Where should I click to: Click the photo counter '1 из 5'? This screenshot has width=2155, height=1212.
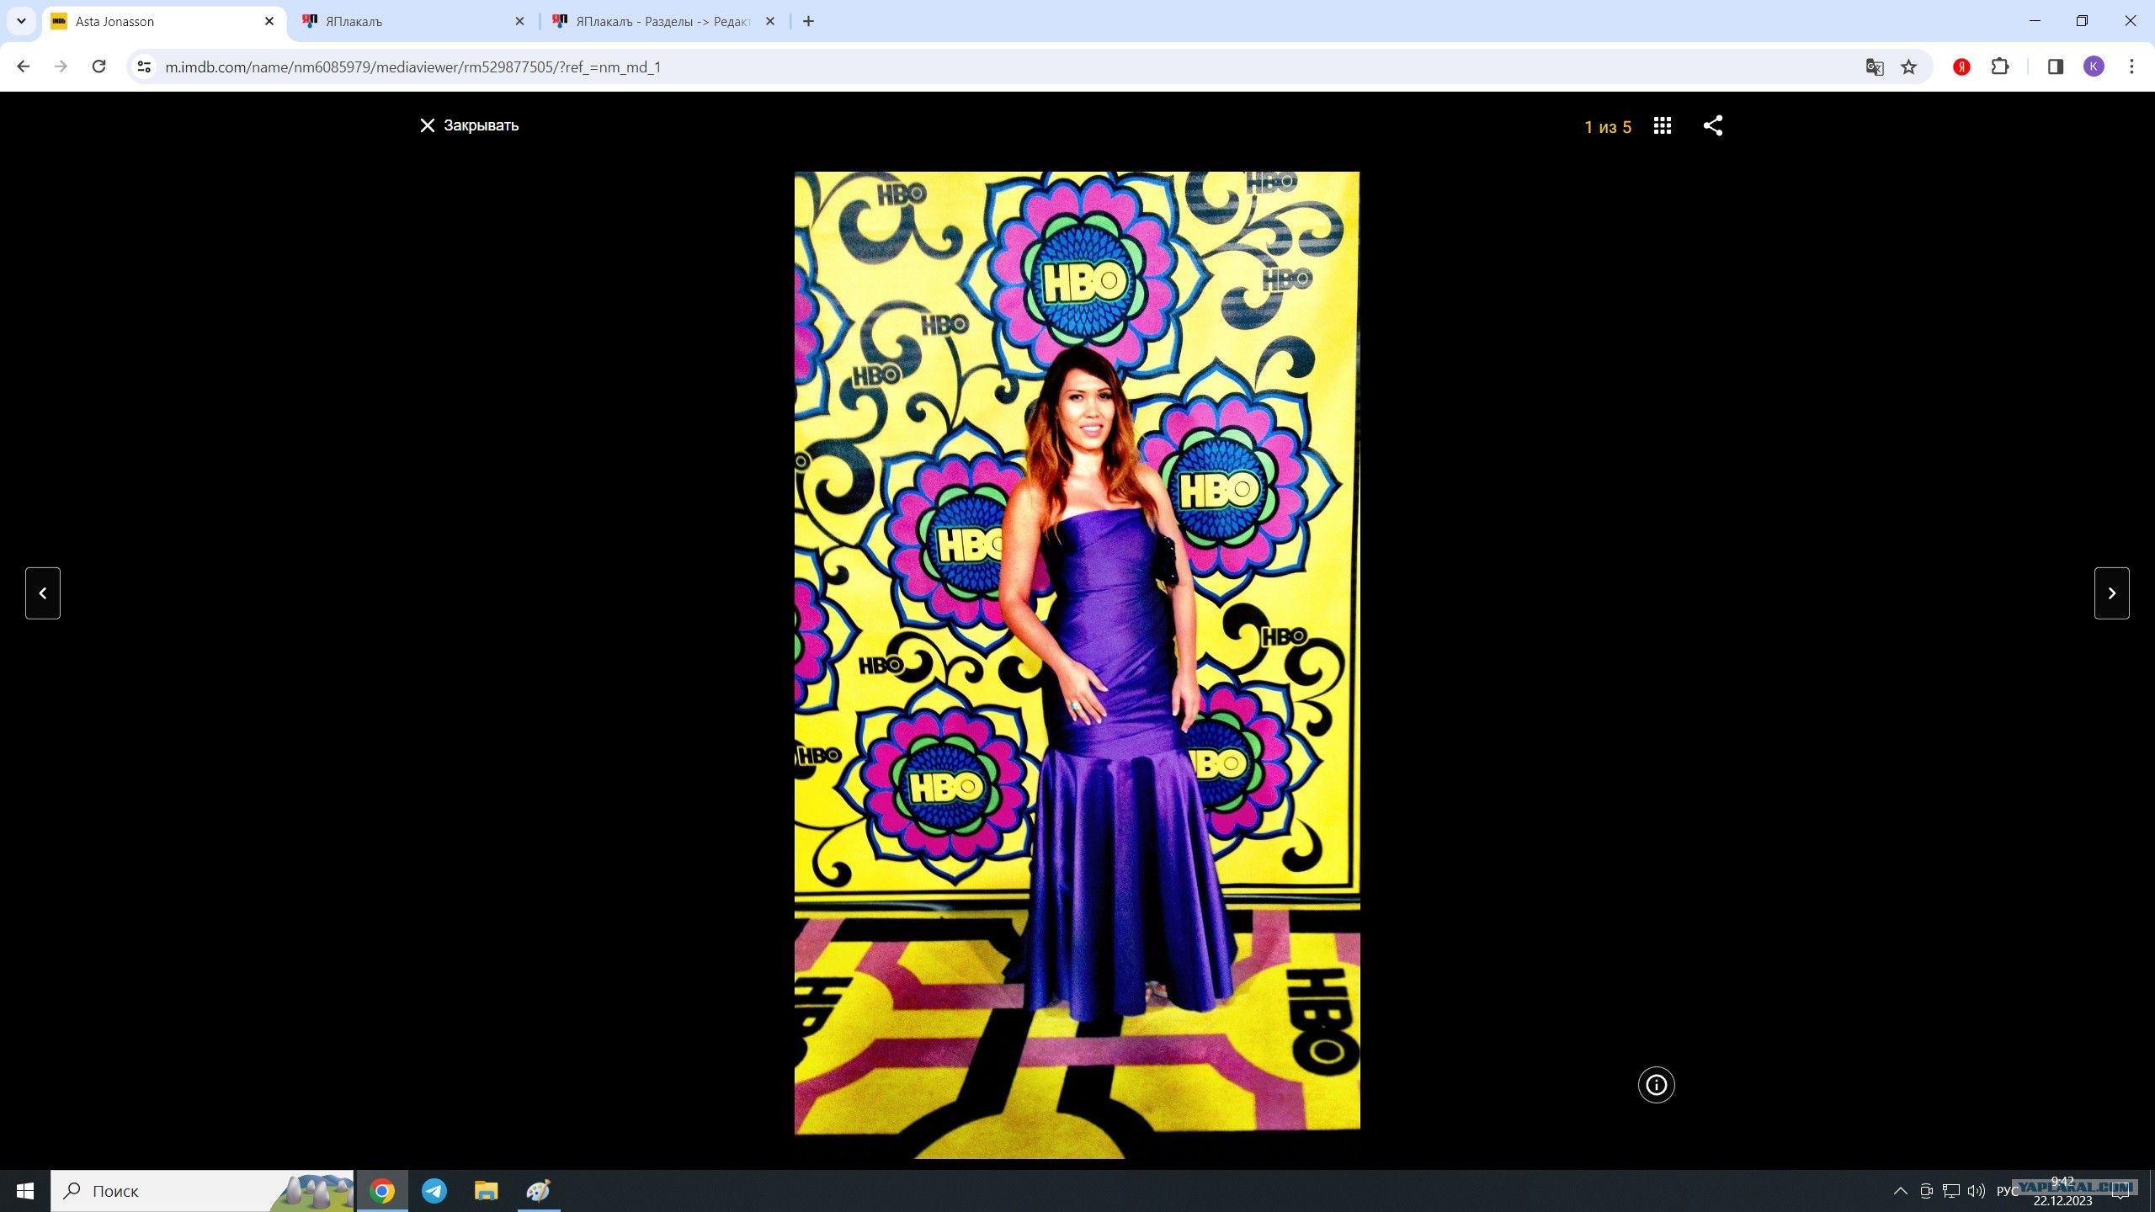click(x=1608, y=127)
